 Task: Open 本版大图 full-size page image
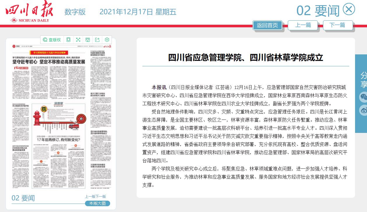98,203
